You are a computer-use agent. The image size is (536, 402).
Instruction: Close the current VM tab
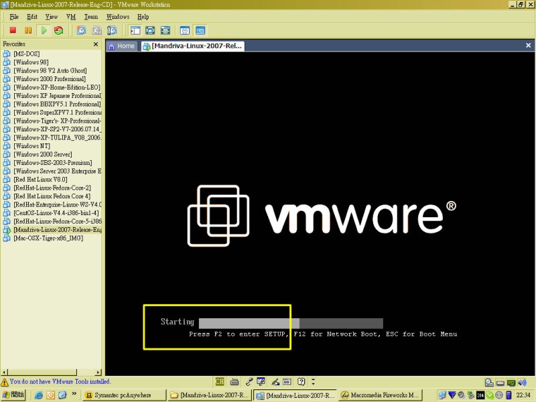(x=528, y=46)
